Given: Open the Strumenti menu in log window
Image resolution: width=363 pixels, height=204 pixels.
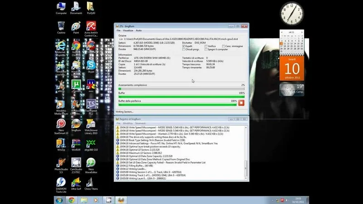Looking at the screenshot, I should (x=140, y=123).
